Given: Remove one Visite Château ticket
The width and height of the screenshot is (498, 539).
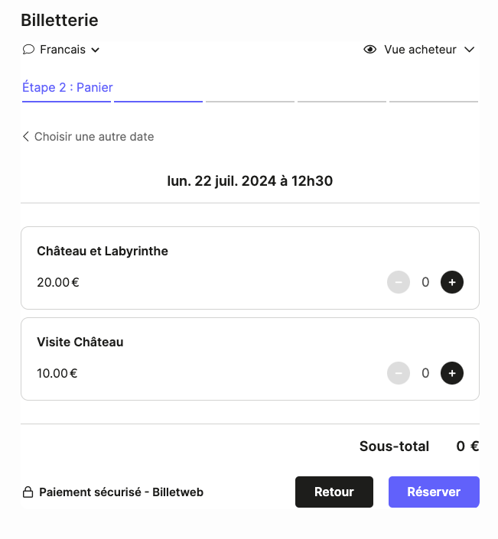Looking at the screenshot, I should pos(399,373).
